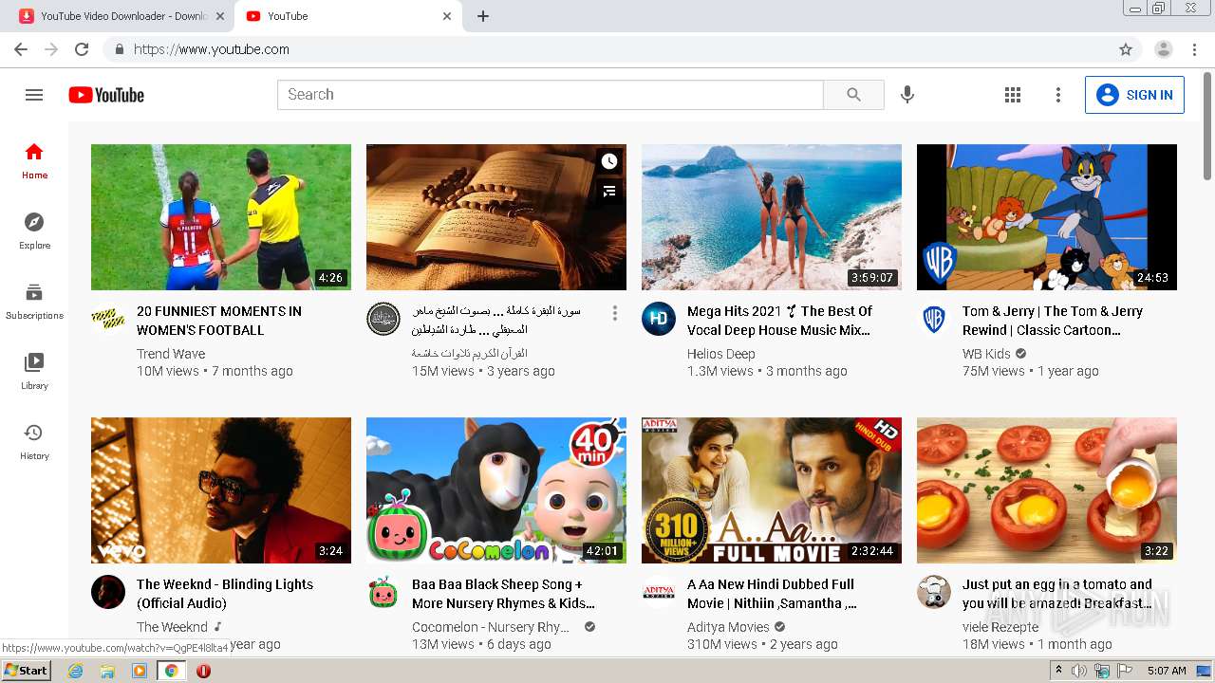Go back in the browser
The width and height of the screenshot is (1215, 683).
click(21, 49)
